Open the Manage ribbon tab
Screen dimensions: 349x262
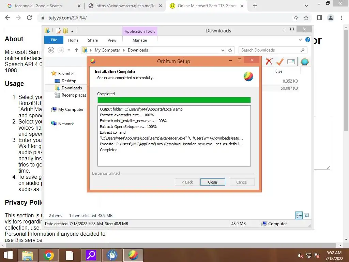(140, 40)
